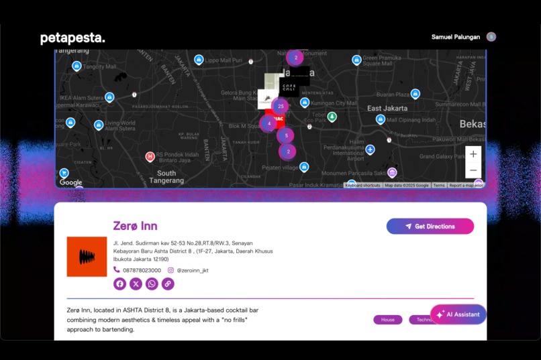
Task: Click Report a map error link
Action: click(x=465, y=185)
